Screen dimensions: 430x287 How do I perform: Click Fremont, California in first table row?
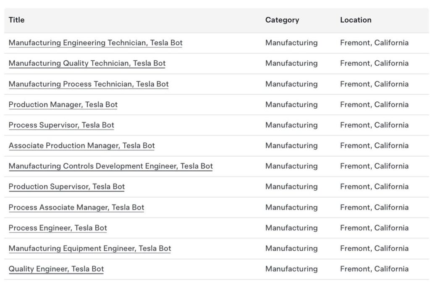pyautogui.click(x=374, y=43)
